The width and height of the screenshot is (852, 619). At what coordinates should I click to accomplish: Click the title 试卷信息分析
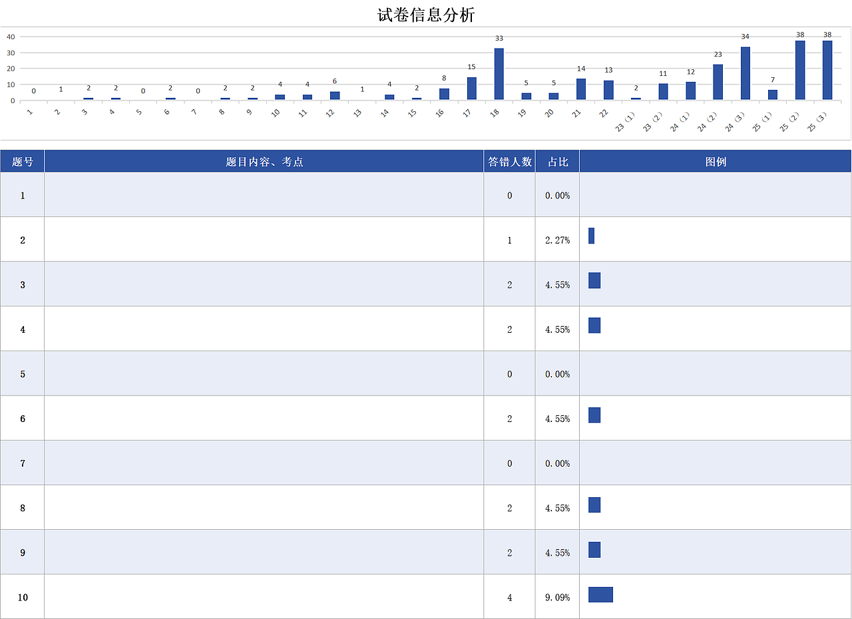click(x=426, y=15)
